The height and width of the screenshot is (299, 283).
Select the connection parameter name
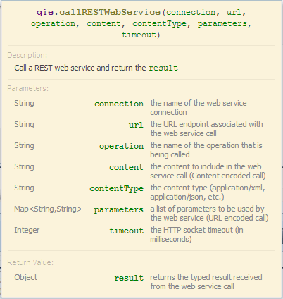click(x=119, y=104)
